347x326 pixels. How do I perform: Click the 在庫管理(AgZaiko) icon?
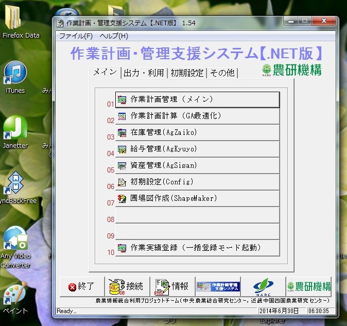(122, 133)
